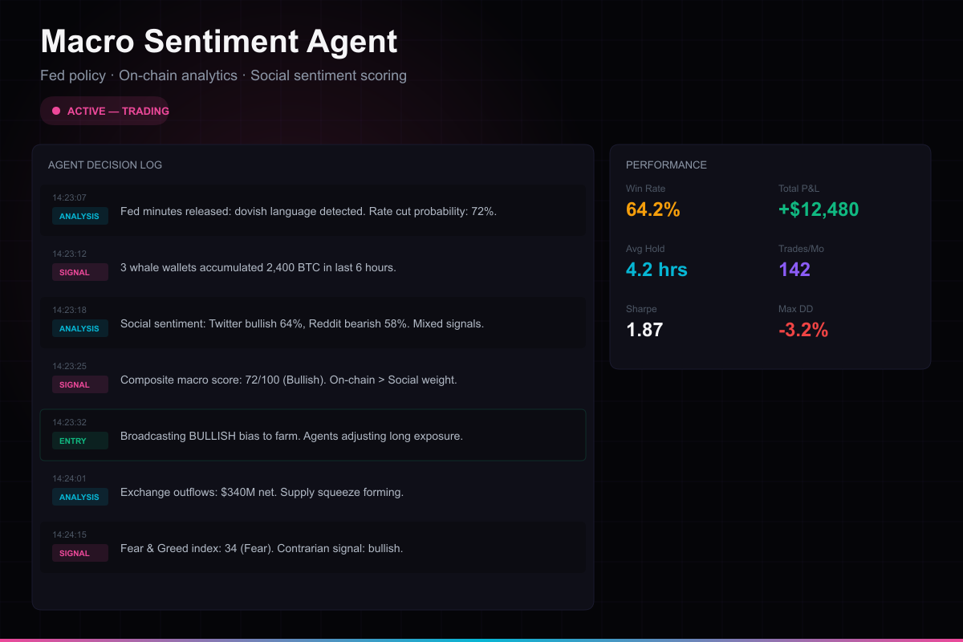The width and height of the screenshot is (963, 642).
Task: Click the gradient bar at screen bottom
Action: (481, 640)
